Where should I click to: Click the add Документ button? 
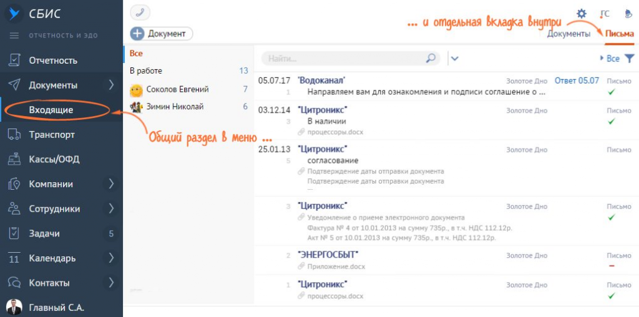tap(162, 34)
